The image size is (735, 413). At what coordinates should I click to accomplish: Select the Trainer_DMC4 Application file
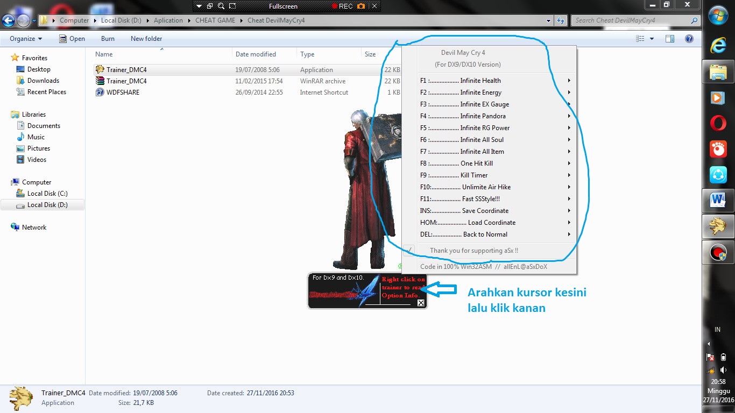(248, 70)
